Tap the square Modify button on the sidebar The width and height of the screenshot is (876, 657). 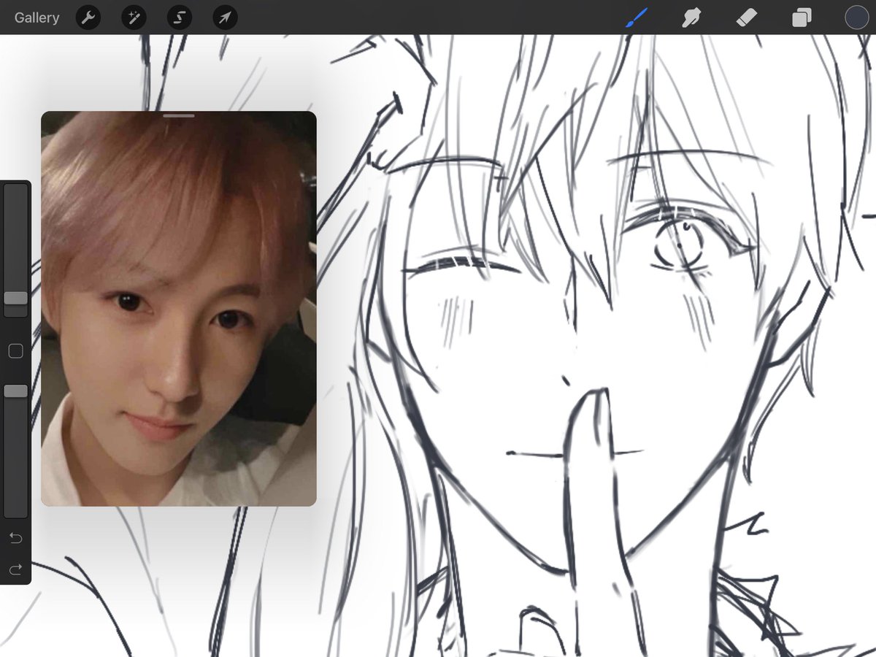click(x=15, y=351)
